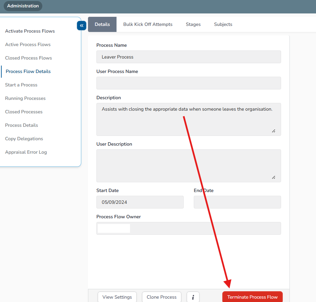This screenshot has width=316, height=302.
Task: Open the Stages tab
Action: click(x=193, y=24)
